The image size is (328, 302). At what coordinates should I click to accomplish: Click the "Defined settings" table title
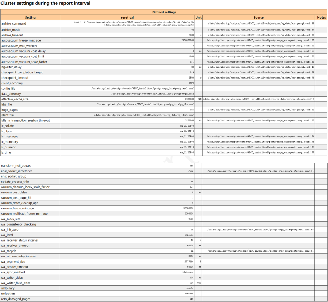pos(164,12)
